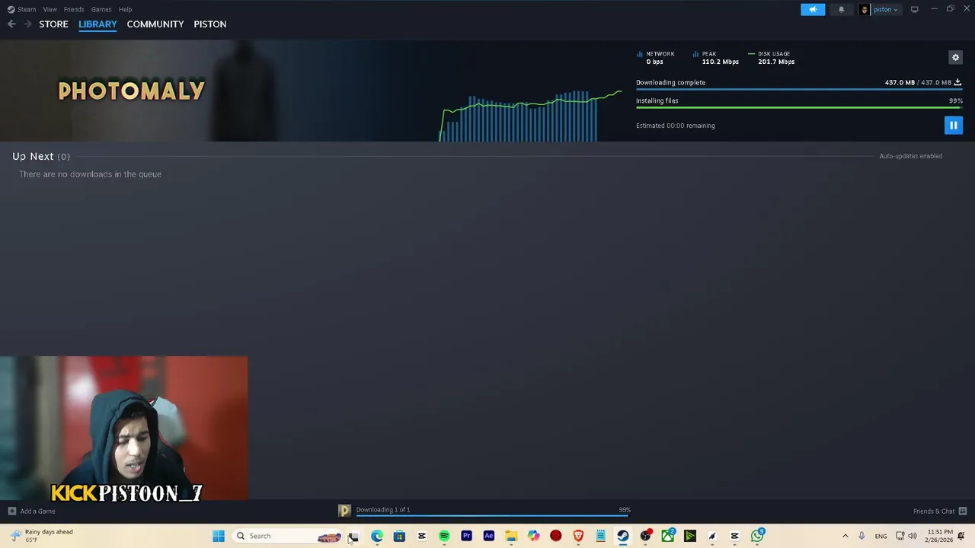975x548 pixels.
Task: Click the piston profile avatar
Action: (864, 9)
